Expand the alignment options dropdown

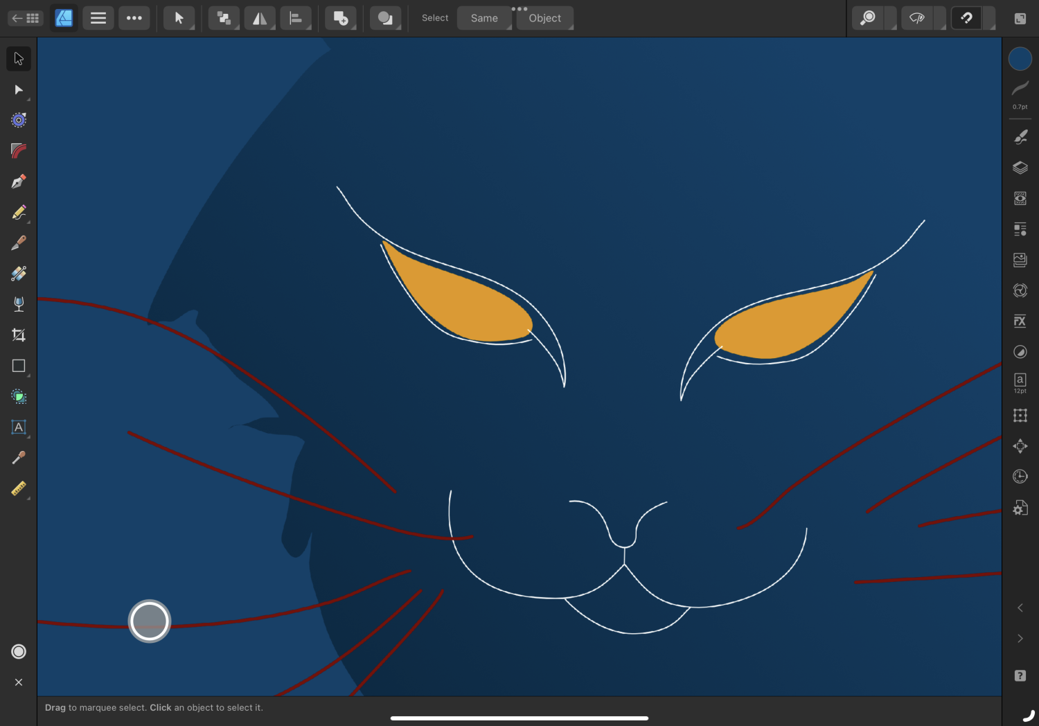[x=296, y=18]
